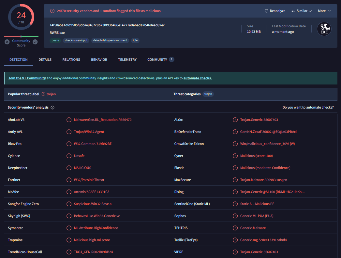Click the alert icon in the malicious banner
341x258 pixels.
click(52, 11)
